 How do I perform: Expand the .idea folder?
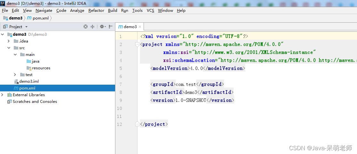(9, 41)
